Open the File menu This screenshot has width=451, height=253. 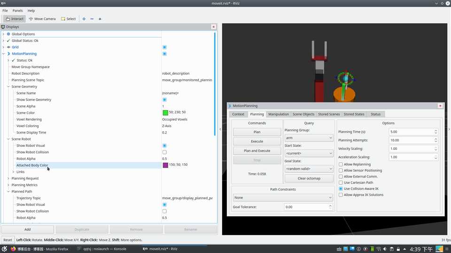pos(5,11)
